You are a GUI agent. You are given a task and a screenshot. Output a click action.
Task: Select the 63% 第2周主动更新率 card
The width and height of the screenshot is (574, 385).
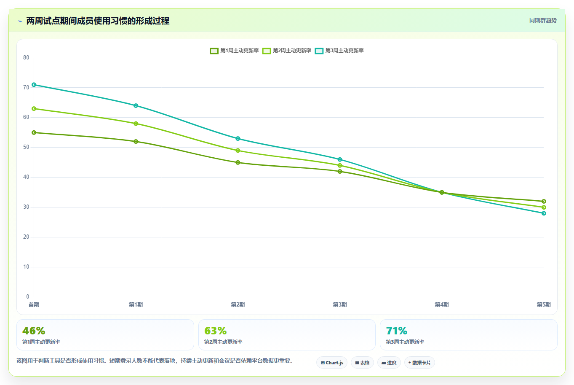tap(287, 335)
